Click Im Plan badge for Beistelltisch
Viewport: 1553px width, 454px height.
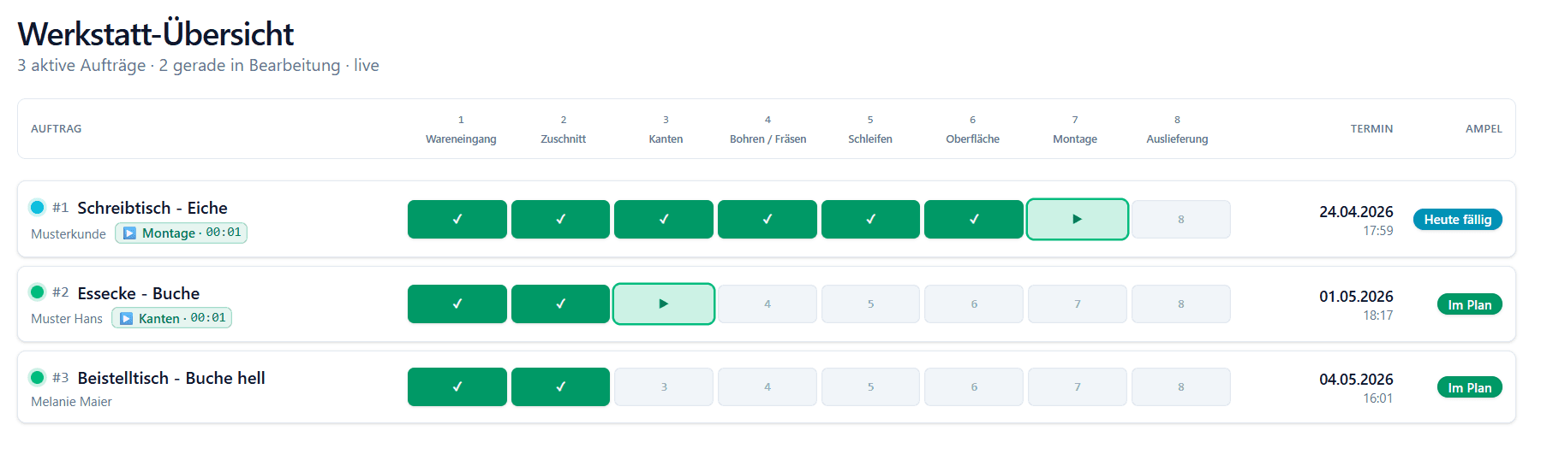click(x=1469, y=387)
